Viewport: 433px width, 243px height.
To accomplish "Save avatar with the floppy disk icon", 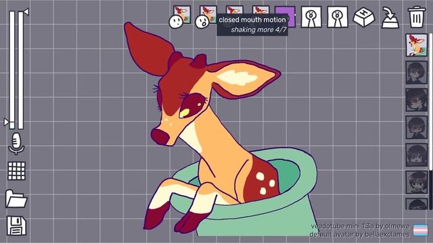I will coord(16,225).
